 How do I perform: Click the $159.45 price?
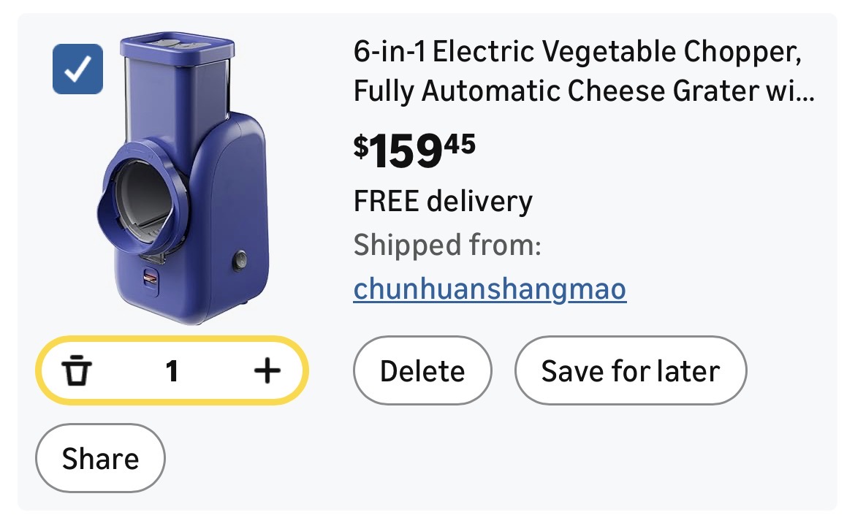point(414,150)
